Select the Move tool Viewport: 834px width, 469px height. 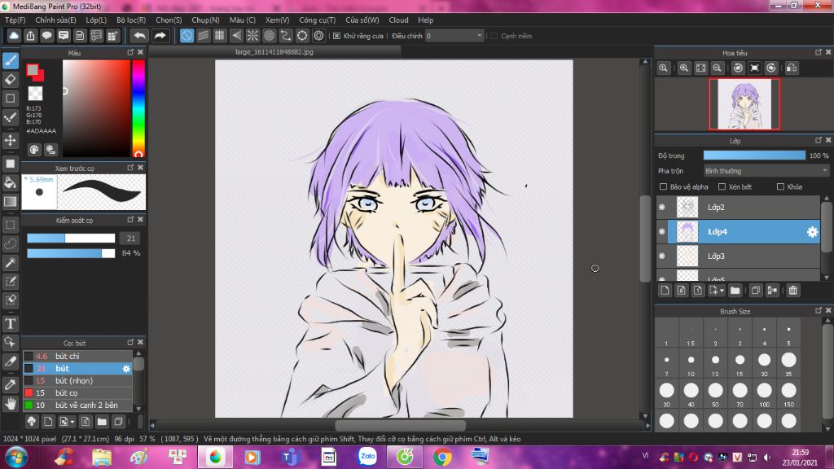tap(10, 140)
